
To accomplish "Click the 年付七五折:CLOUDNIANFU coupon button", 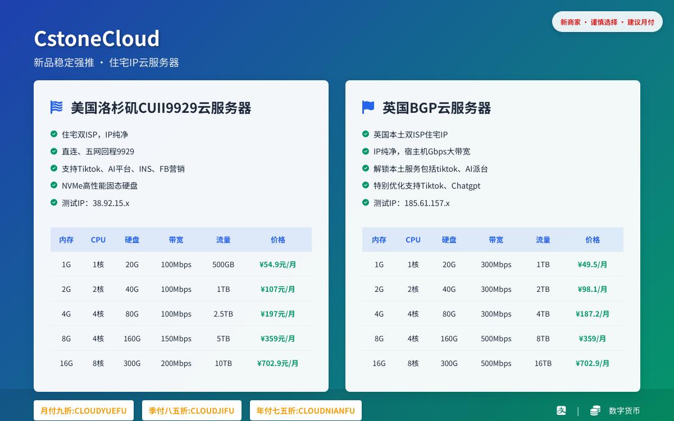I will click(306, 410).
